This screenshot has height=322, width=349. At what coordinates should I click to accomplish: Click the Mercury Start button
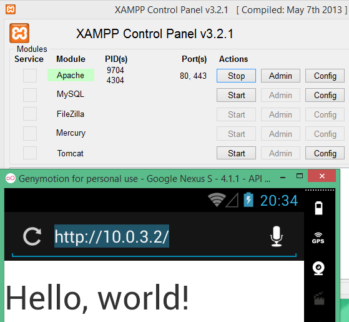pos(236,134)
